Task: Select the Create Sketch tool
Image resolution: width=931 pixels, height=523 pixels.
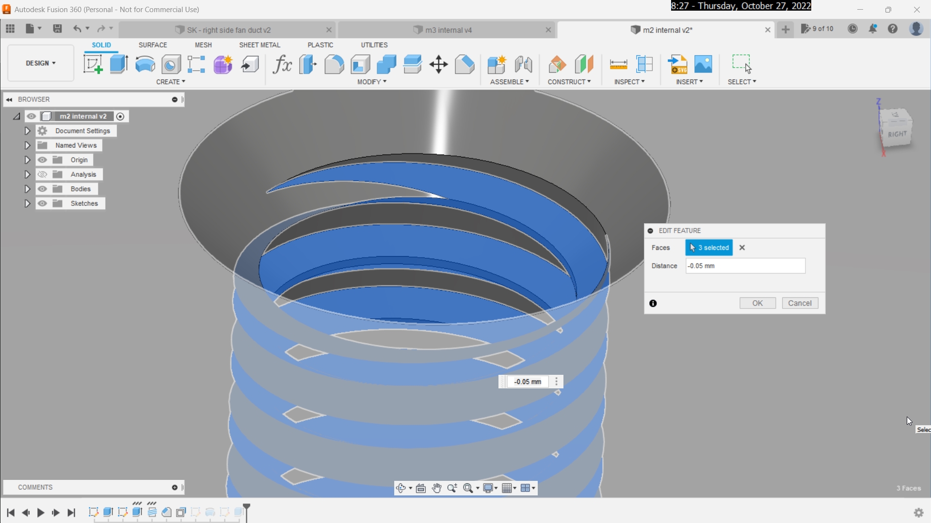Action: pos(93,64)
